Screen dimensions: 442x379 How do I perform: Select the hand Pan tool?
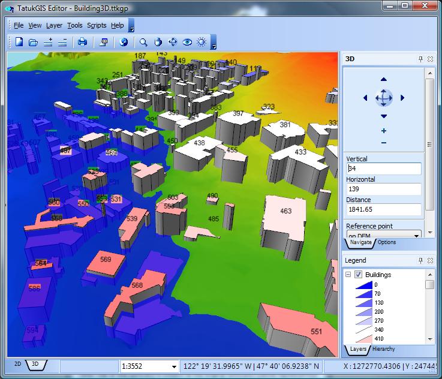click(158, 42)
